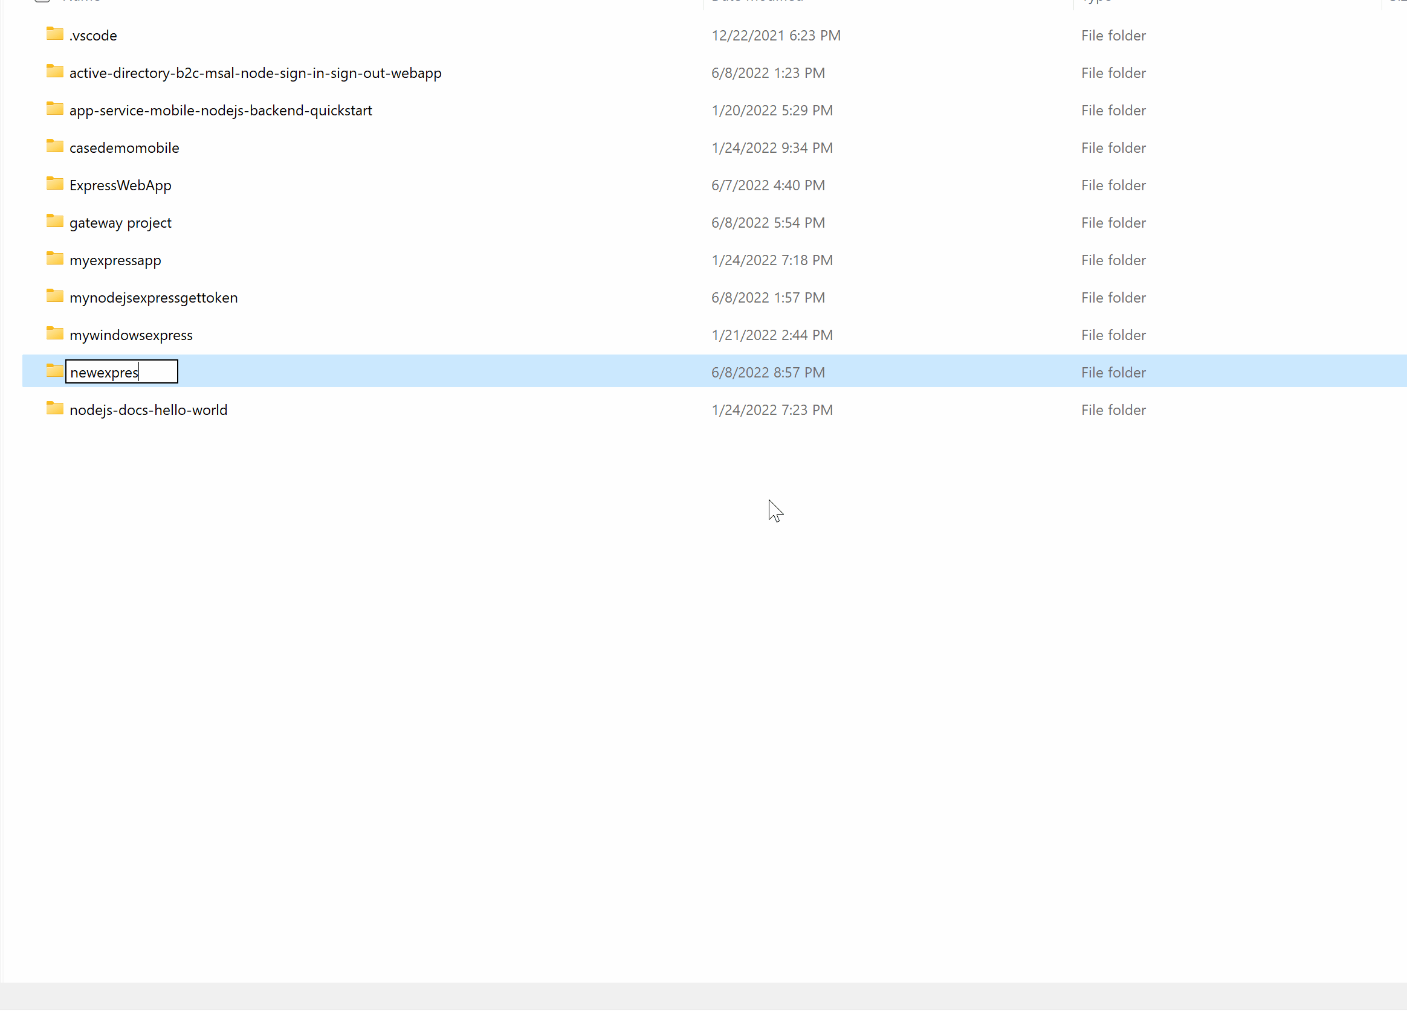Click the 12/22/2021 6:23 PM modified date

coord(775,36)
